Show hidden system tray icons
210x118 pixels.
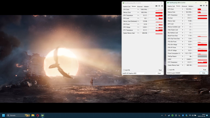tap(162, 115)
